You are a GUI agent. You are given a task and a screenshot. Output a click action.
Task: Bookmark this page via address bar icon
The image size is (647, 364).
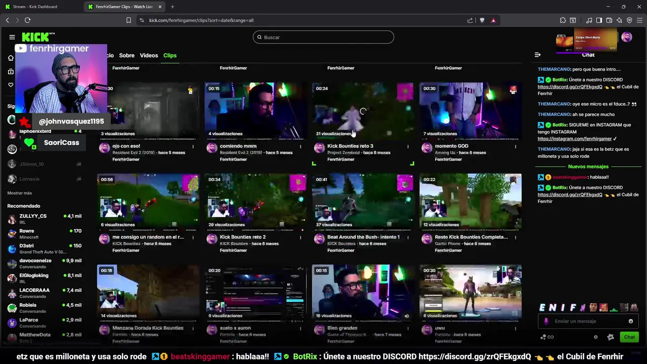pyautogui.click(x=128, y=20)
